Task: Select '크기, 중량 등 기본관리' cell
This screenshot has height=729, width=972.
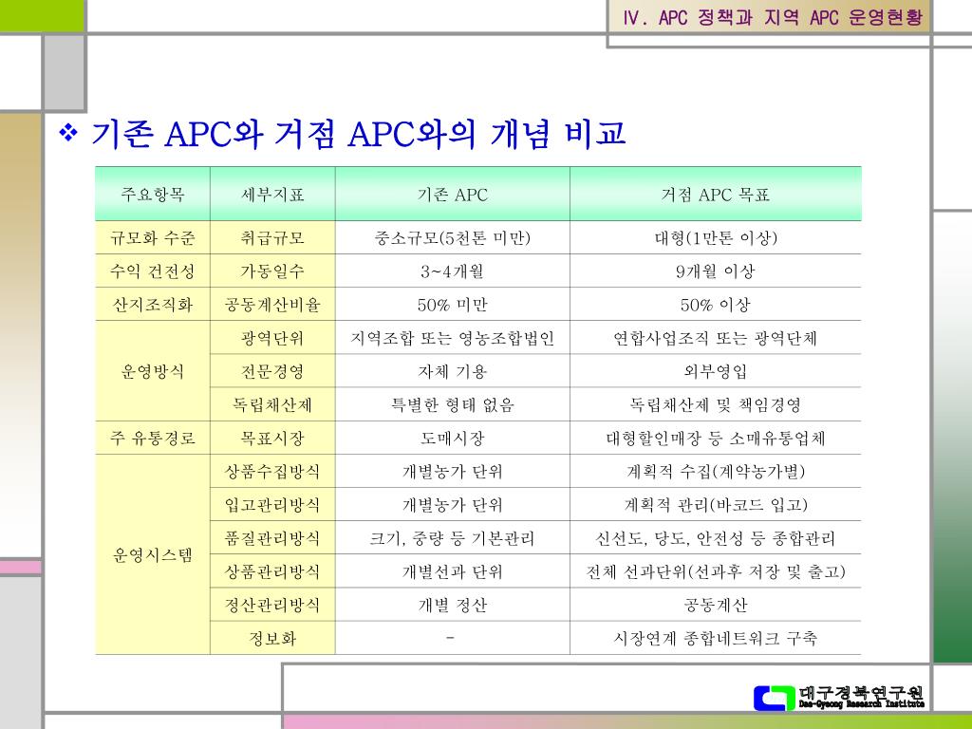Action: coord(453,538)
